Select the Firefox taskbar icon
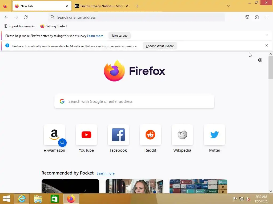The image size is (273, 204). click(x=71, y=199)
